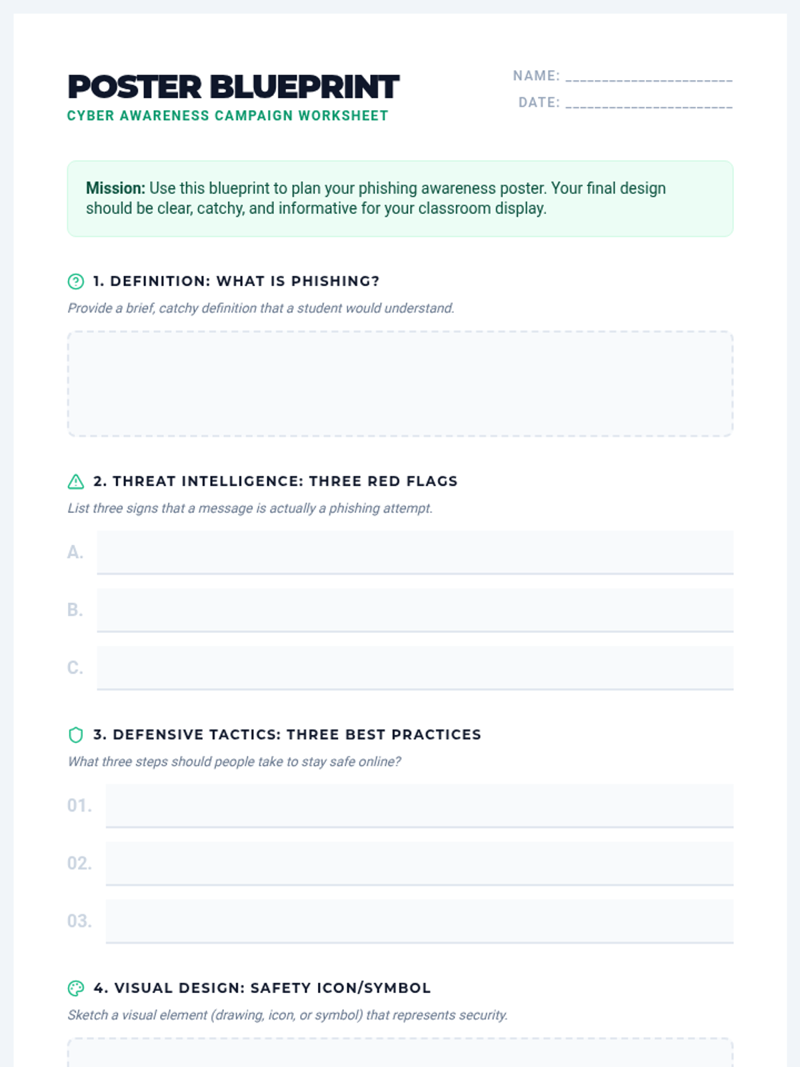Click the '1. Definition: What is Phishing?' heading

(236, 281)
